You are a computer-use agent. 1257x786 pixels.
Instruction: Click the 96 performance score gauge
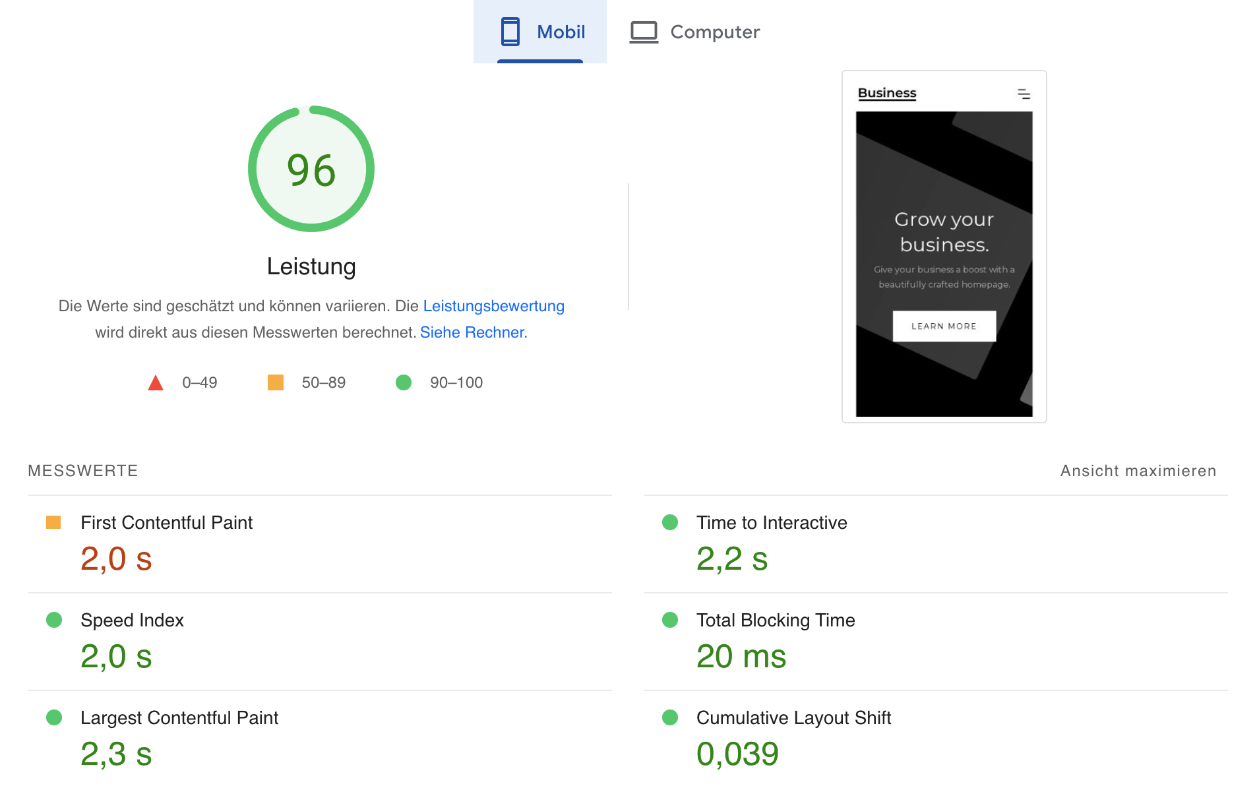tap(311, 169)
